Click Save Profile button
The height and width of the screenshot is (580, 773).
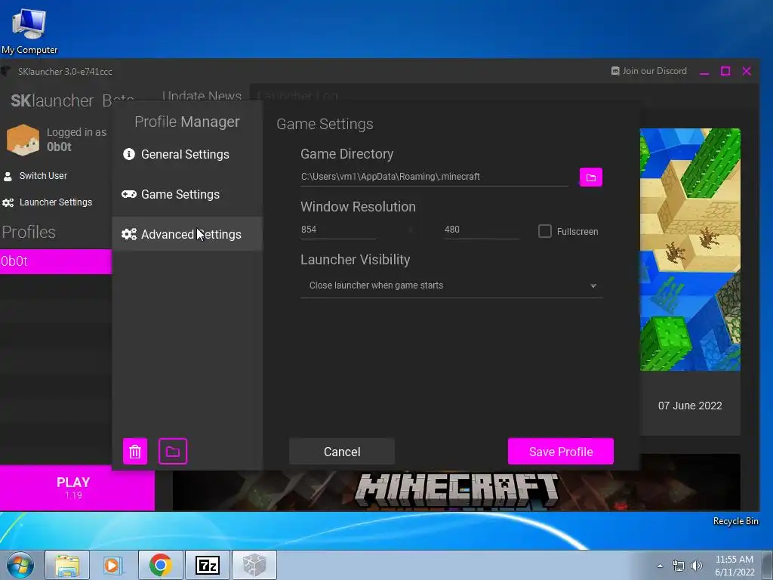(x=561, y=452)
